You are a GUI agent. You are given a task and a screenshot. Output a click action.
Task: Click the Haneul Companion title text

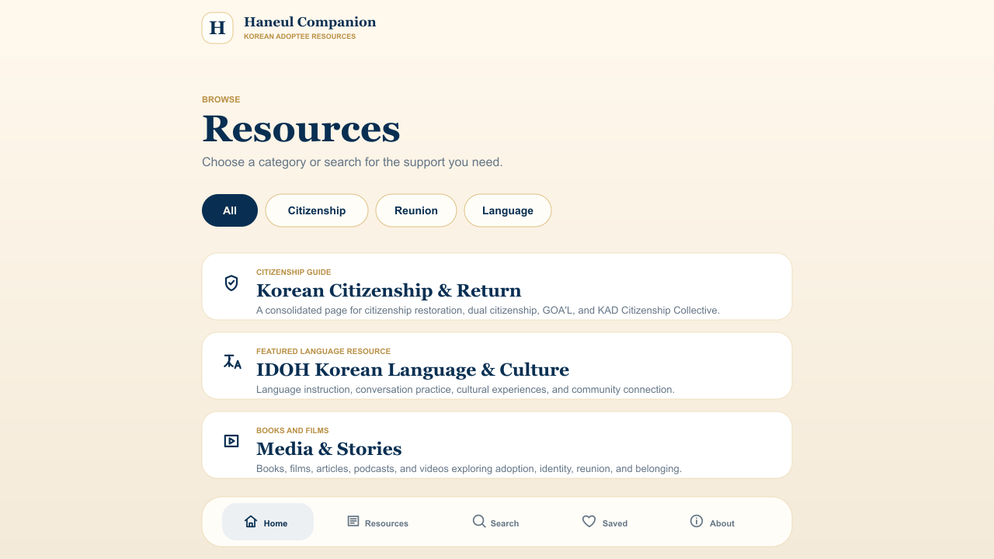[x=310, y=22]
